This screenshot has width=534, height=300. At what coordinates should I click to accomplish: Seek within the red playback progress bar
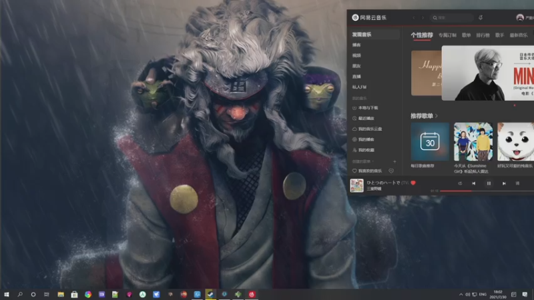point(487,191)
